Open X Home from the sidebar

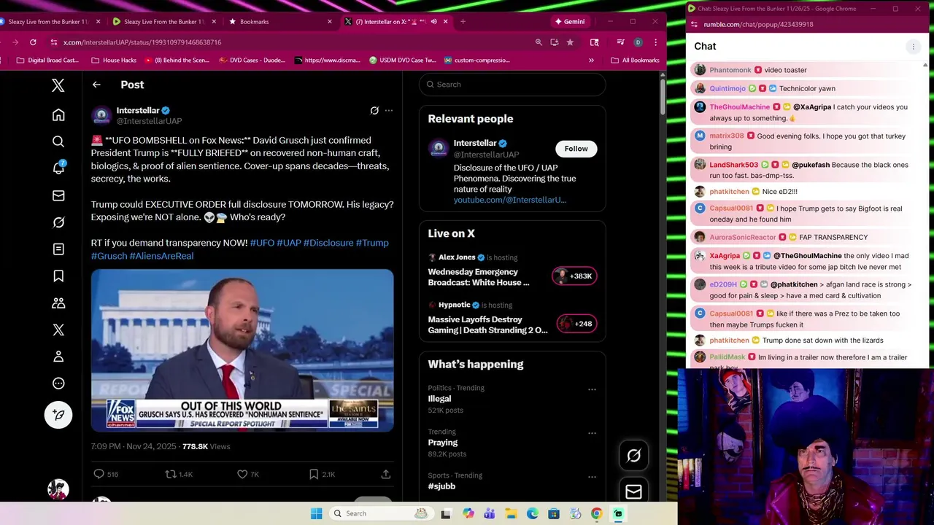tap(58, 115)
